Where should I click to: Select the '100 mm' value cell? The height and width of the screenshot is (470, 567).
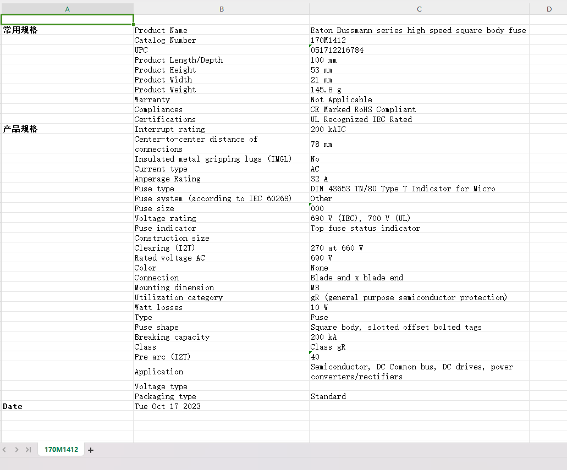tap(419, 60)
